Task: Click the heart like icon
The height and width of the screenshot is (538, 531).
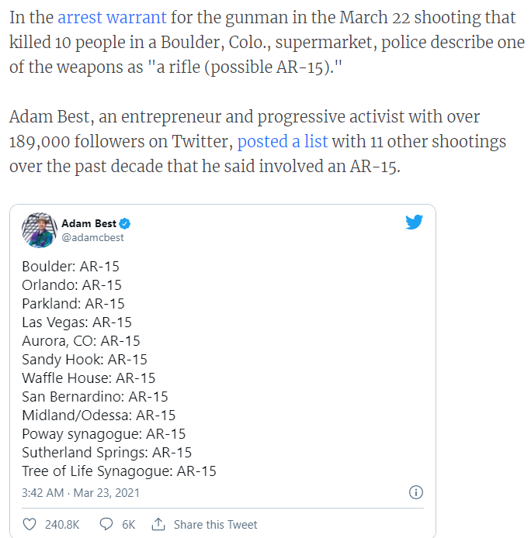Action: 29,524
